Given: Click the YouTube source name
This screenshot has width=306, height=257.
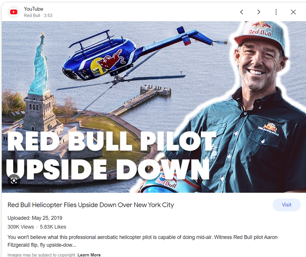Looking at the screenshot, I should (x=33, y=9).
